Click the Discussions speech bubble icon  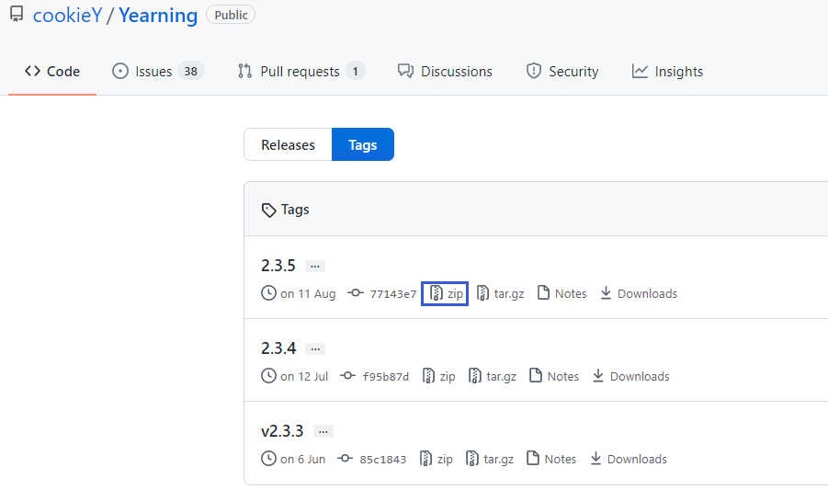[405, 71]
